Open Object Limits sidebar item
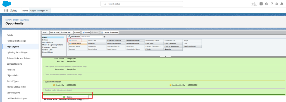Viewport: 286px width, 102px height. coord(13,76)
